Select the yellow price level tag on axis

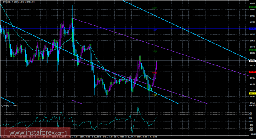253,94
